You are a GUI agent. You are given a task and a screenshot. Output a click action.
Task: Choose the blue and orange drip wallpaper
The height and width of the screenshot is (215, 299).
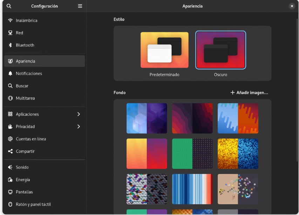click(238, 118)
